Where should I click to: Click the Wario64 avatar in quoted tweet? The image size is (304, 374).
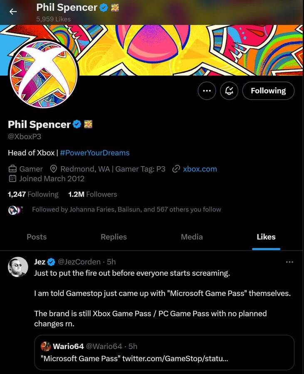point(45,346)
